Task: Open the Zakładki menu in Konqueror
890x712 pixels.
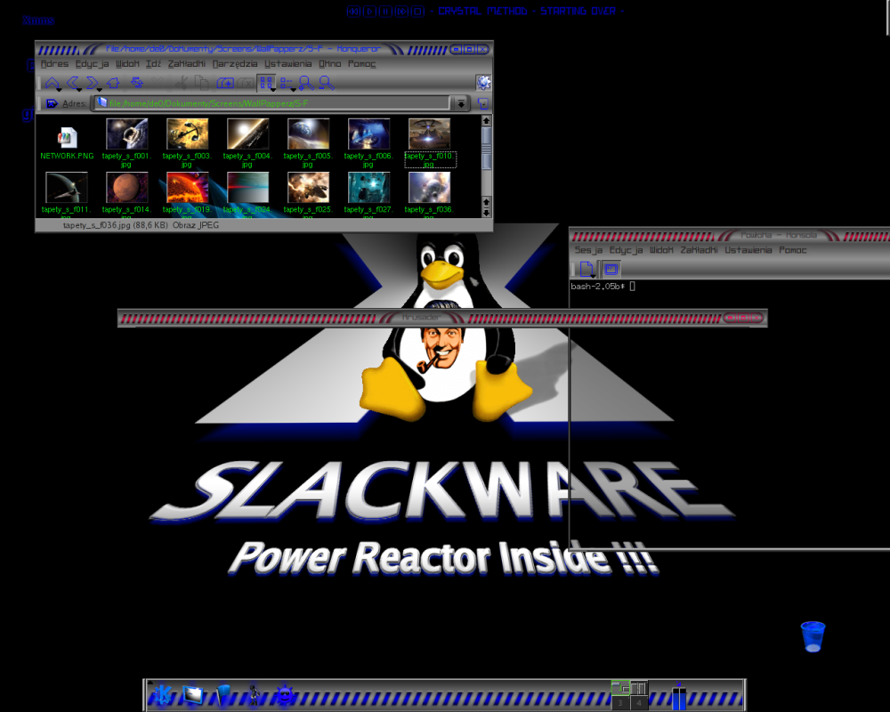Action: tap(187, 63)
